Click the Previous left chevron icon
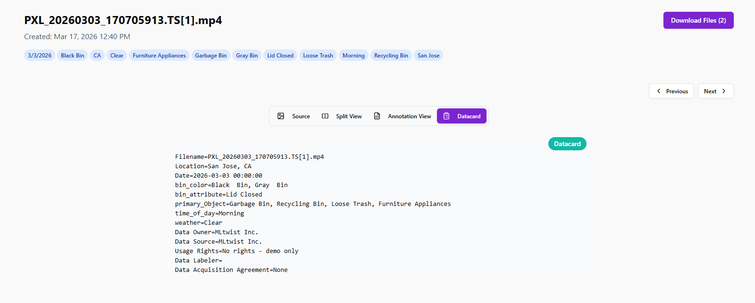The width and height of the screenshot is (755, 303). (x=659, y=91)
